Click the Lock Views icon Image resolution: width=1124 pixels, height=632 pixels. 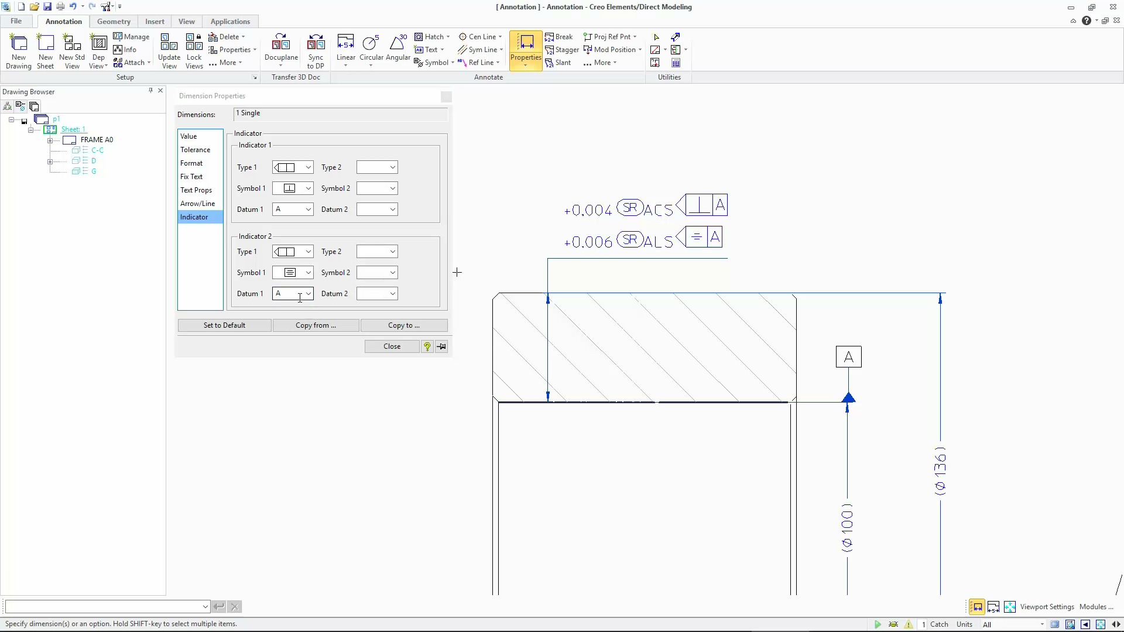point(194,51)
